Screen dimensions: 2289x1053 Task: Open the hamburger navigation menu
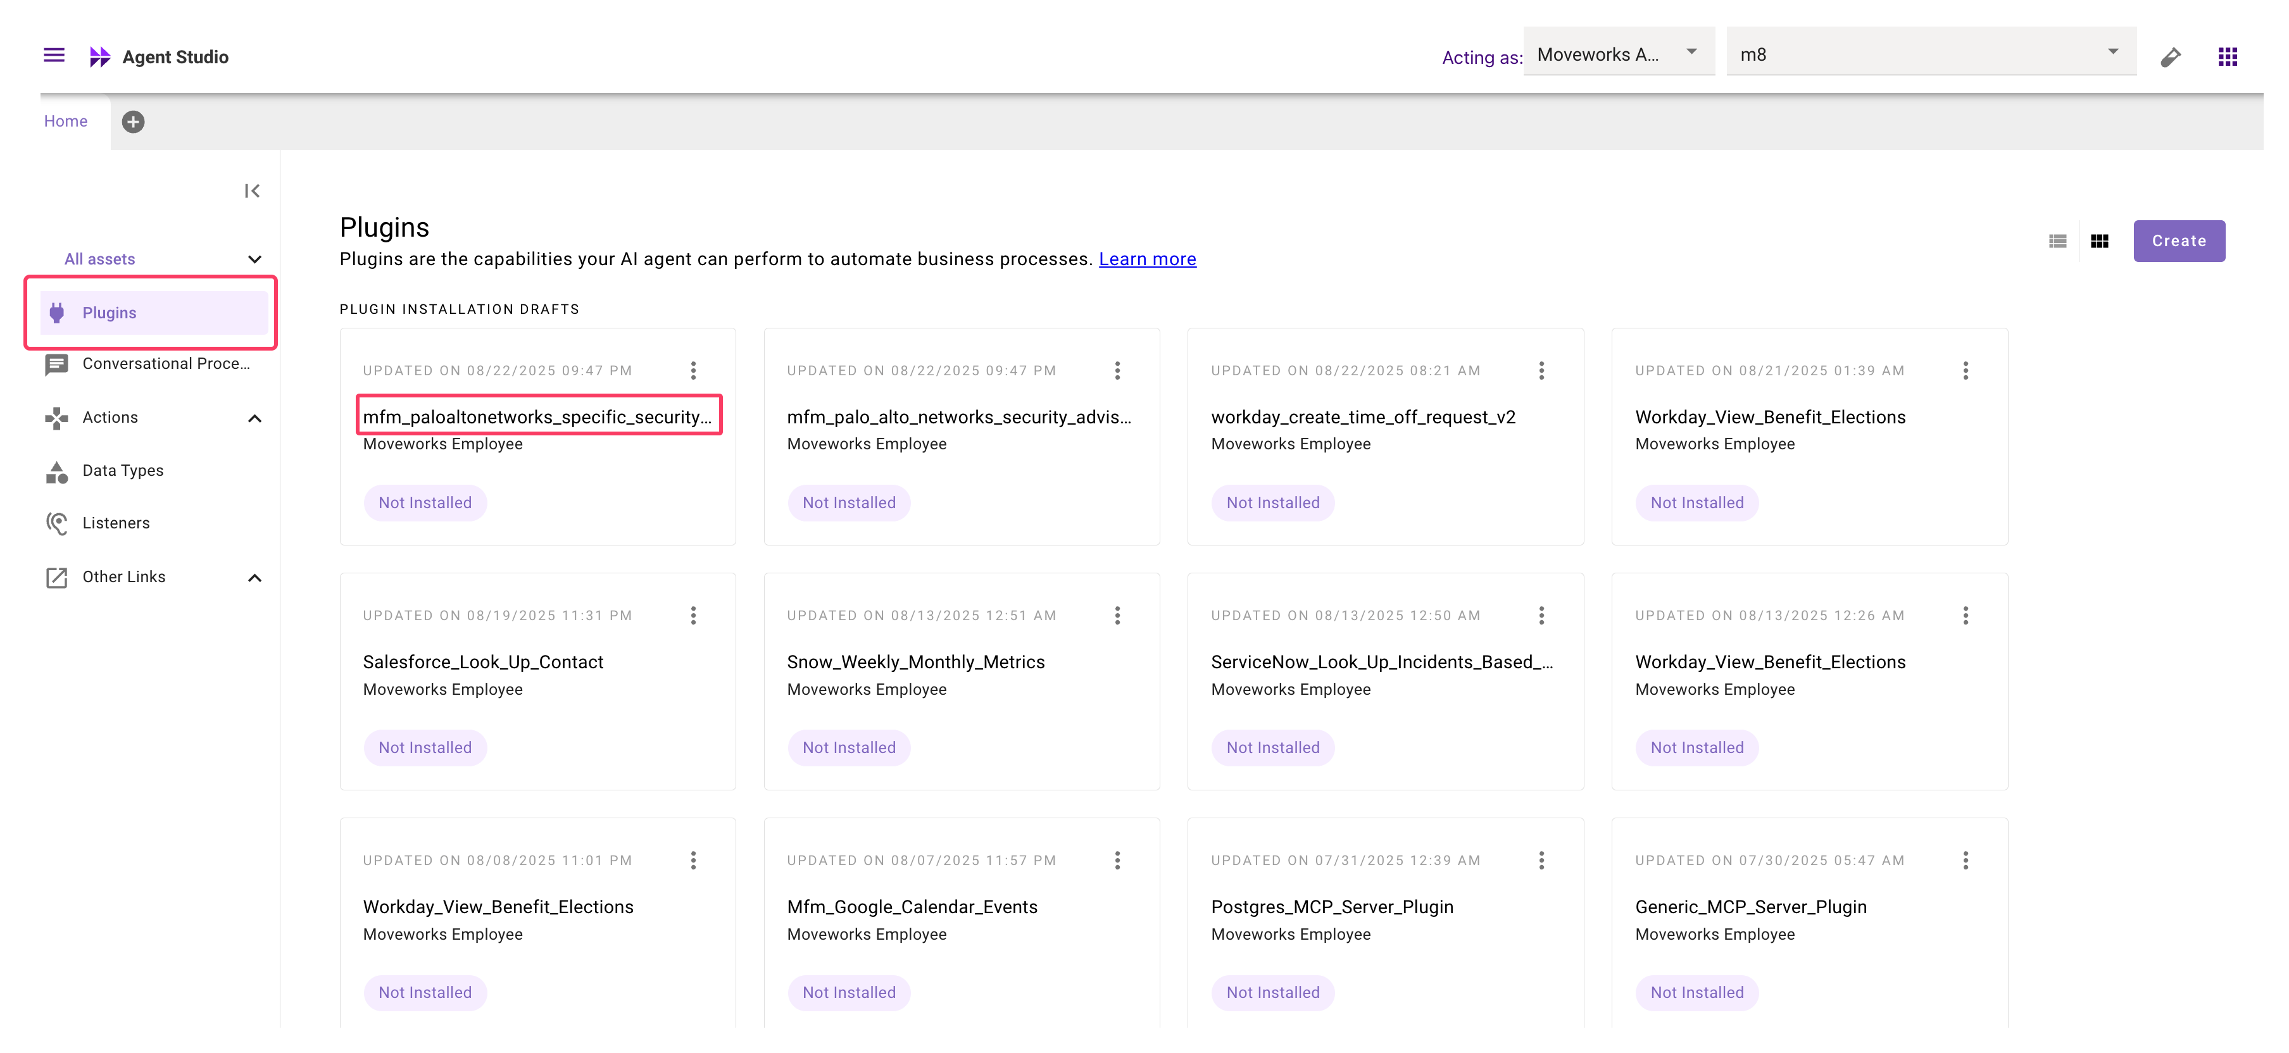pos(54,56)
